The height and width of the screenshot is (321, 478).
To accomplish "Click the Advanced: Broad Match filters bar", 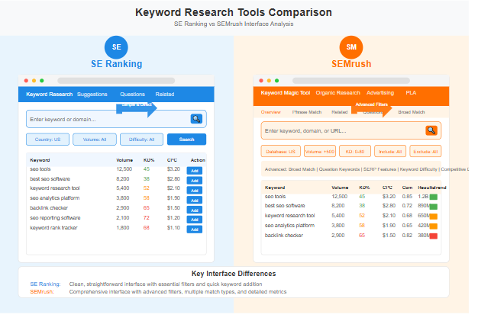I will [x=351, y=169].
